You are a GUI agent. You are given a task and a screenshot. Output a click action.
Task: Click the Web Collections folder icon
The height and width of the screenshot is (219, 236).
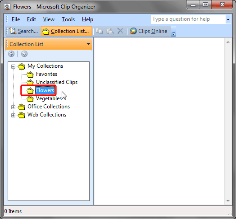(22, 115)
